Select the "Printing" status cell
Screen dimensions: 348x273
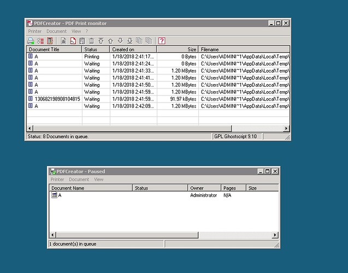(x=92, y=57)
